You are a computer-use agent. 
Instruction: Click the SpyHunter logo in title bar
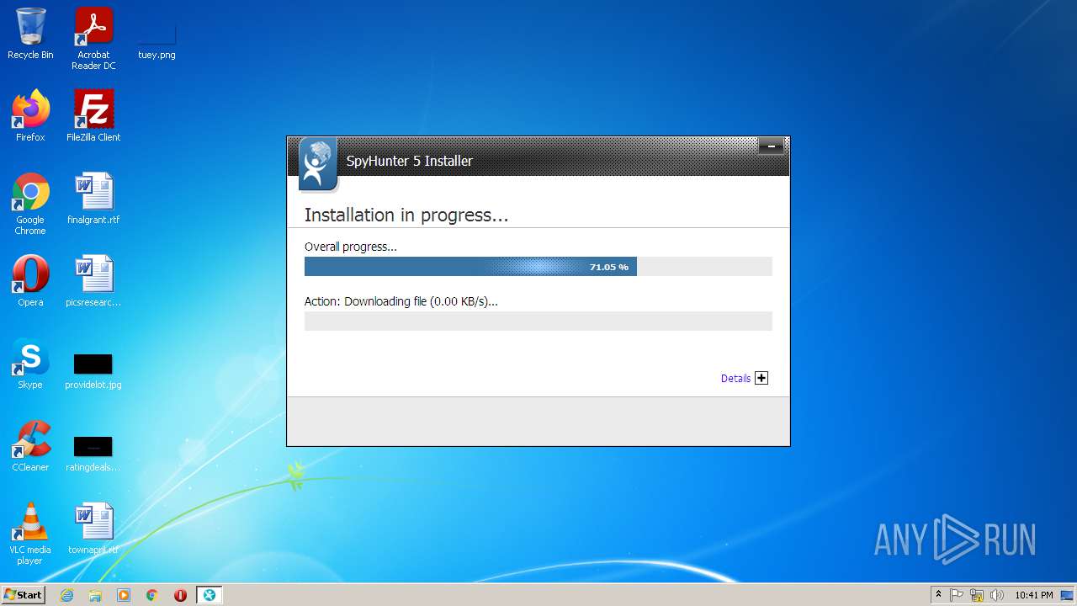click(x=317, y=164)
